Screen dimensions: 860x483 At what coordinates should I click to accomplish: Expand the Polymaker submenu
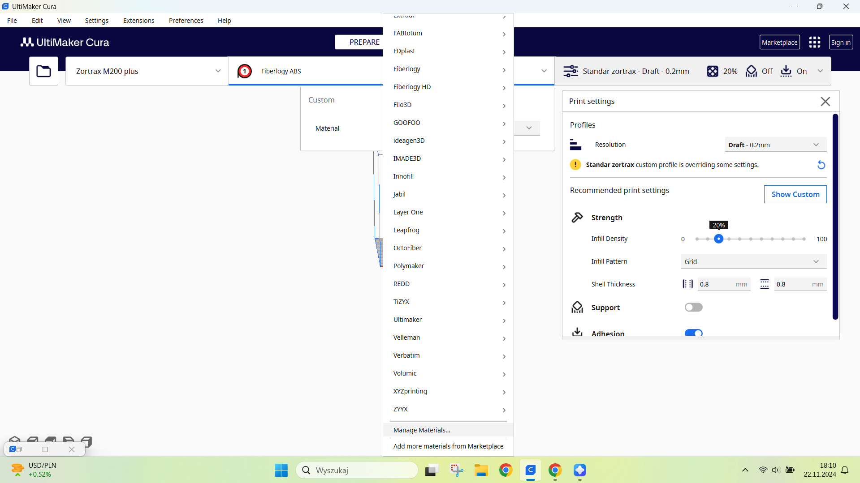(449, 266)
